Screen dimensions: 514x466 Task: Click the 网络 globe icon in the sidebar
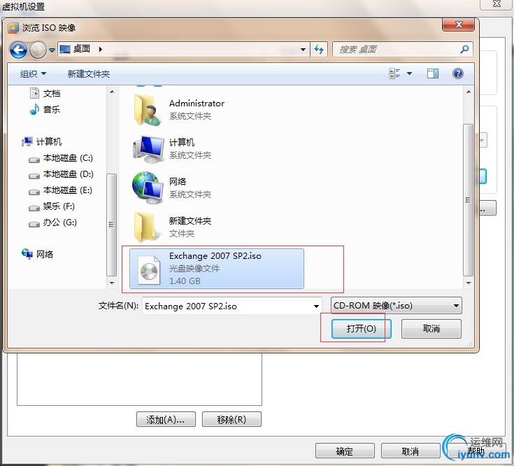(x=27, y=253)
